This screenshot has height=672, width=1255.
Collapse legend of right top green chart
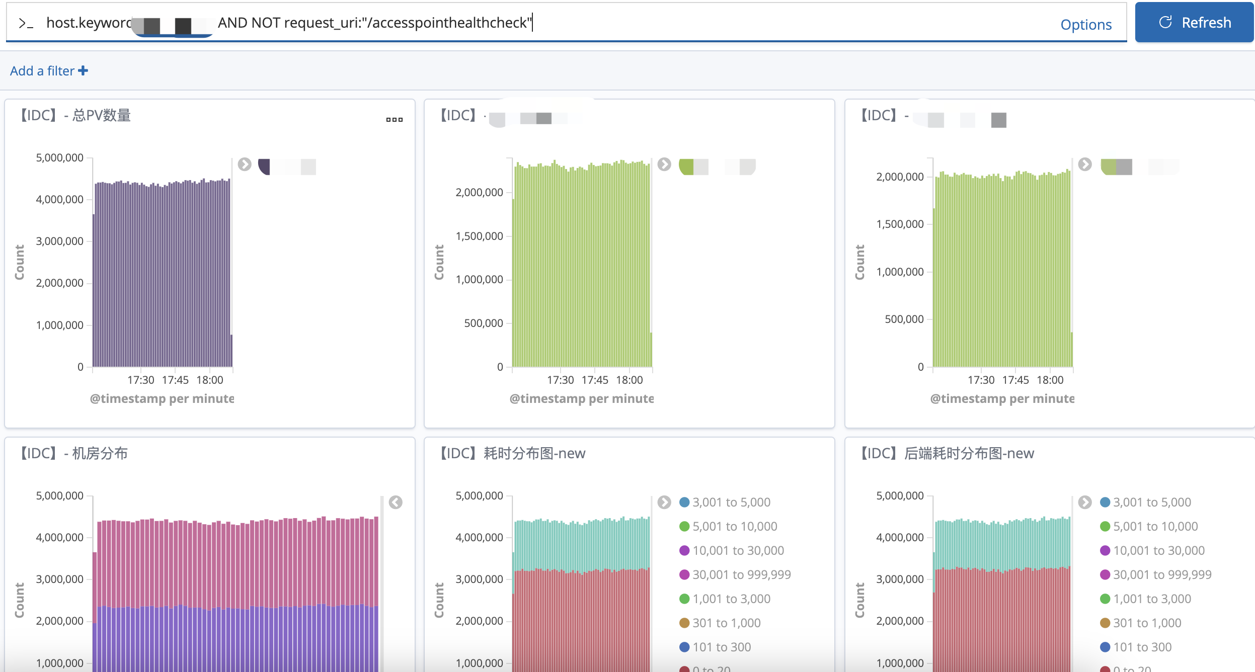(x=1085, y=164)
